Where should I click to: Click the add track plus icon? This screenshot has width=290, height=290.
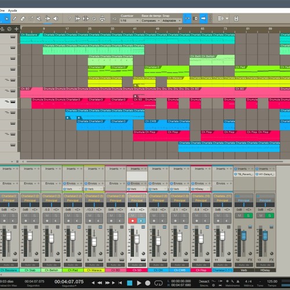click(x=16, y=29)
